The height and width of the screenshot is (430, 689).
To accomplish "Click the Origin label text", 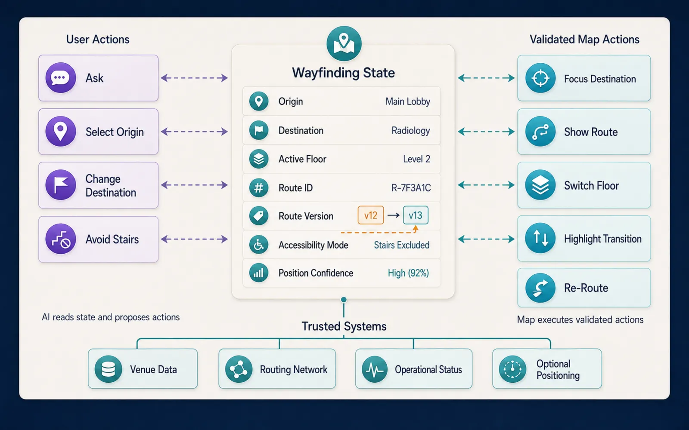I will coord(291,101).
